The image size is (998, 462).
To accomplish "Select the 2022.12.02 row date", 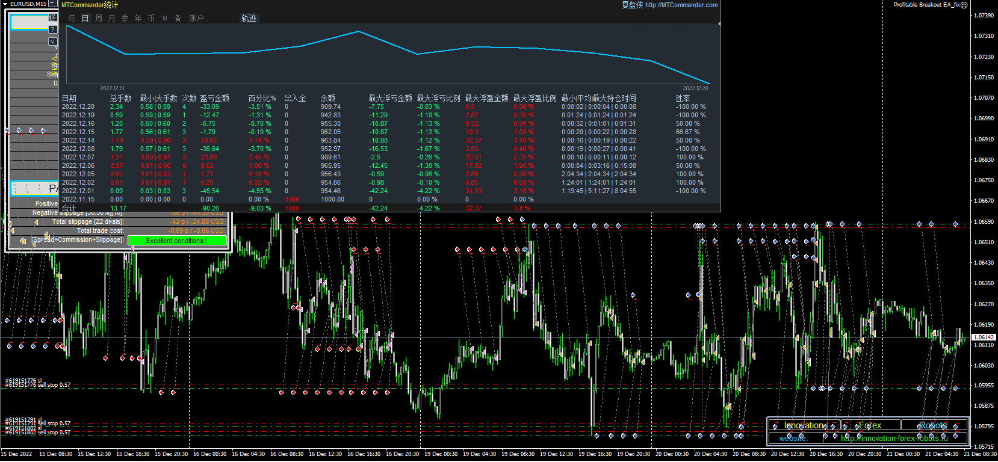I will click(78, 182).
